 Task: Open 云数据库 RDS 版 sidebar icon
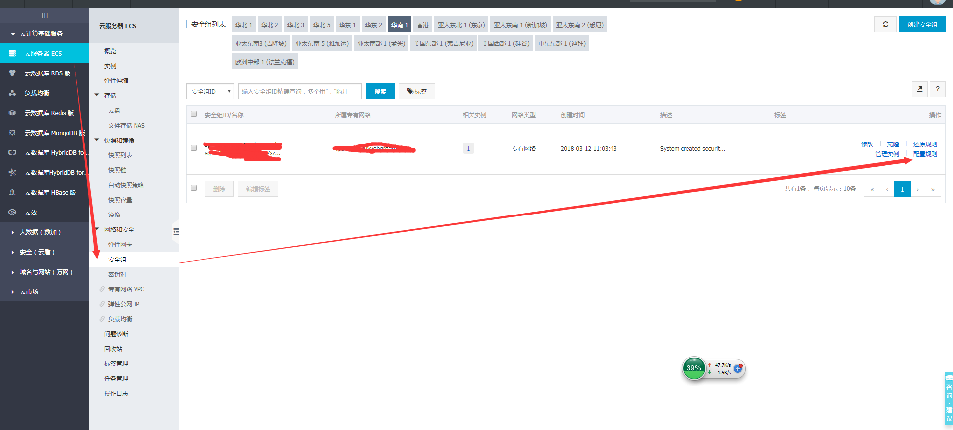click(12, 73)
